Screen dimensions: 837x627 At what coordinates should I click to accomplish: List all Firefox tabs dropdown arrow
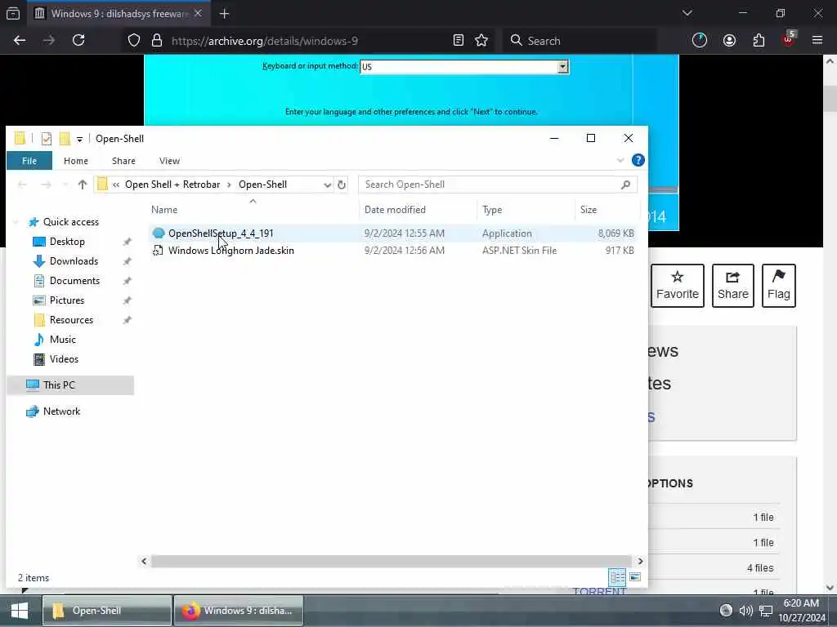click(687, 13)
